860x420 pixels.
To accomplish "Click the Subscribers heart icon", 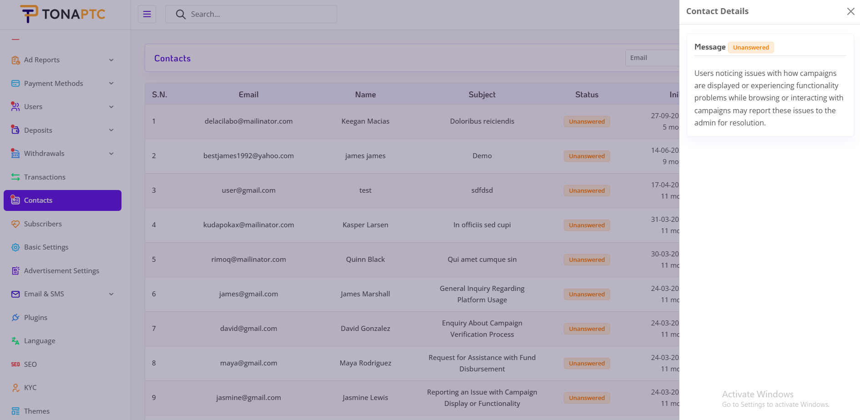I will coord(15,224).
